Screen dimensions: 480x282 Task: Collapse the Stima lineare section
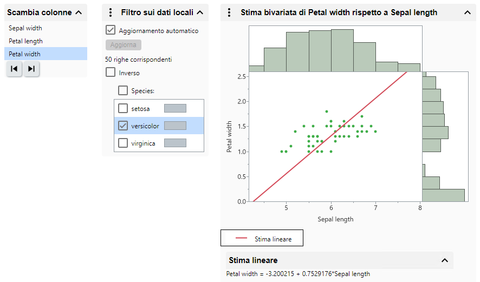coord(445,260)
